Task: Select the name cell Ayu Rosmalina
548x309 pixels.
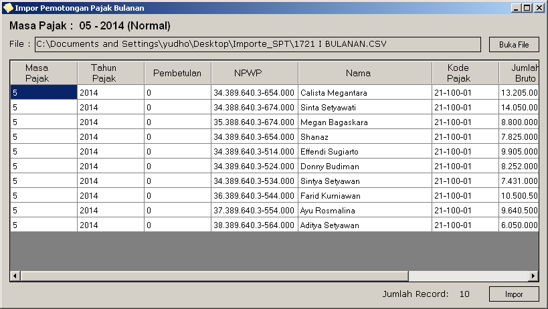Action: point(365,210)
